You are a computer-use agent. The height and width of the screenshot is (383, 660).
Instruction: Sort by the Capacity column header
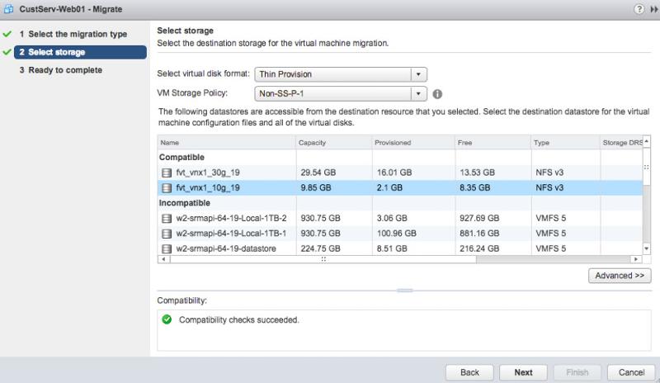click(x=334, y=143)
